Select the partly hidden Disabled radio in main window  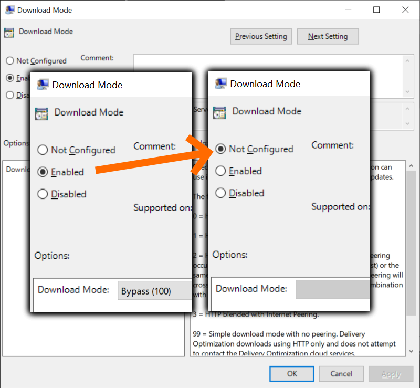tap(10, 95)
